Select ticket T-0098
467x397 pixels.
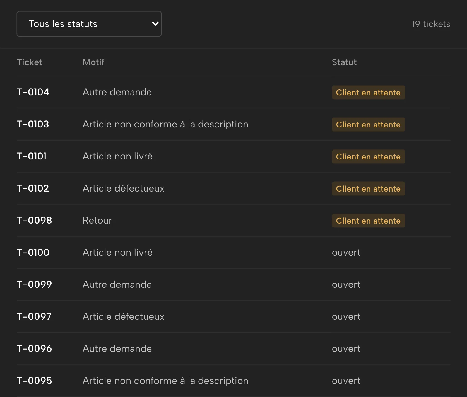click(35, 220)
